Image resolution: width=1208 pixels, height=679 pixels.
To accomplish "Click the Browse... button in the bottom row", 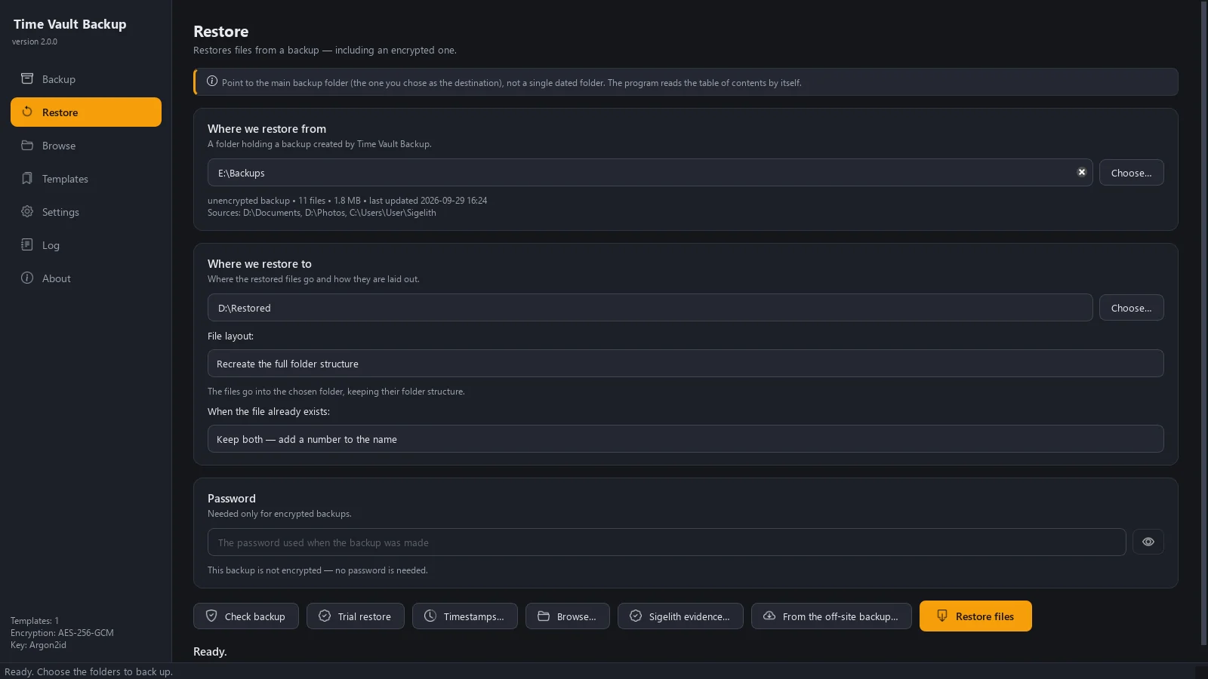I will pyautogui.click(x=568, y=616).
